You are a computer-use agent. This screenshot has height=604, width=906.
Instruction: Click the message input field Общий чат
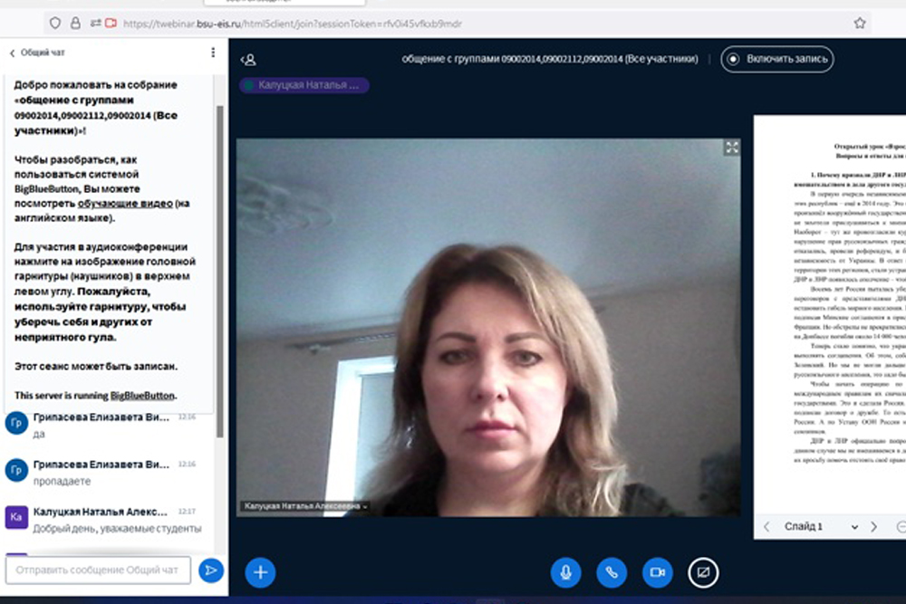[x=98, y=570]
